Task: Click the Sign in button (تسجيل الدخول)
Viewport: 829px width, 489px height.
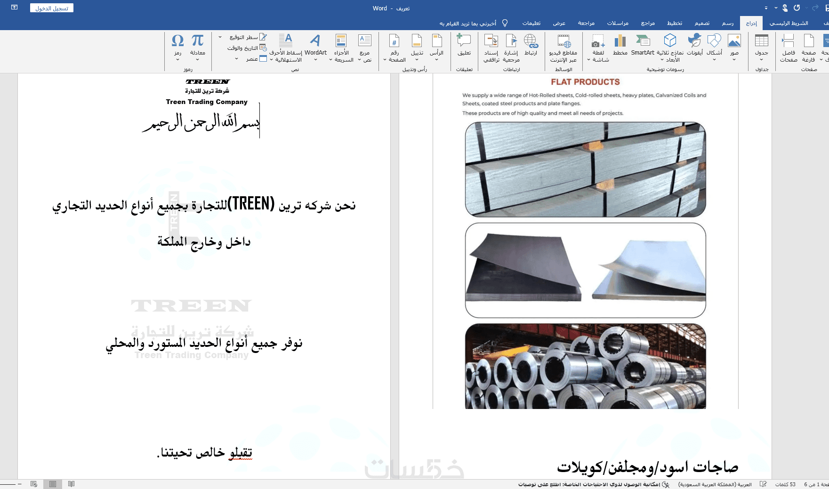Action: coord(52,8)
